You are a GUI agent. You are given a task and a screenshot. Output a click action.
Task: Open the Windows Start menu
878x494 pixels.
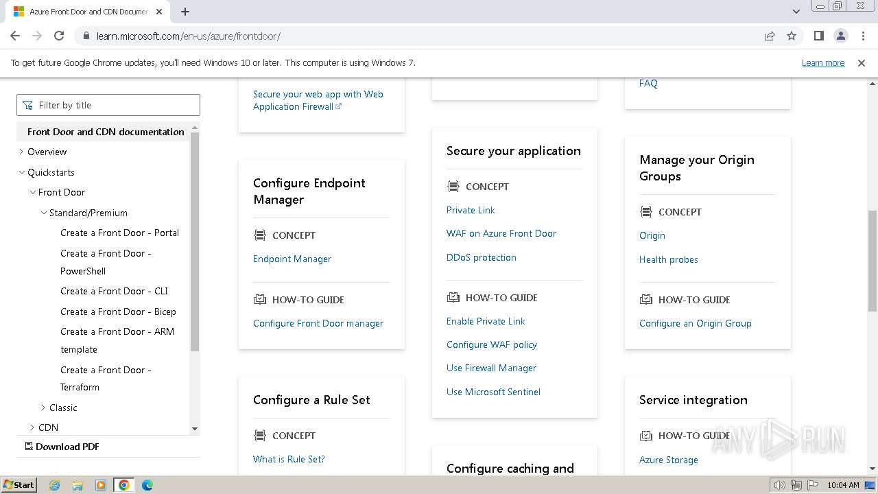coord(19,484)
